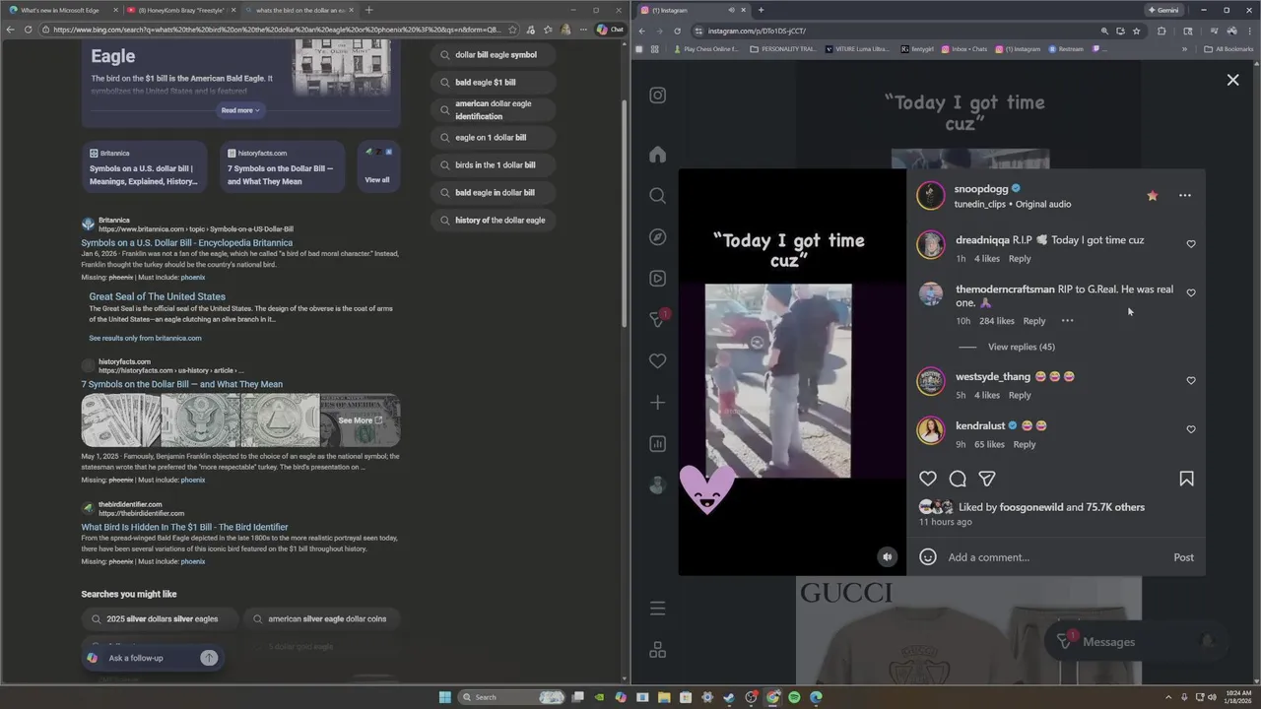Open All Bookmarks folder in Chrome
The height and width of the screenshot is (709, 1261).
(1228, 48)
